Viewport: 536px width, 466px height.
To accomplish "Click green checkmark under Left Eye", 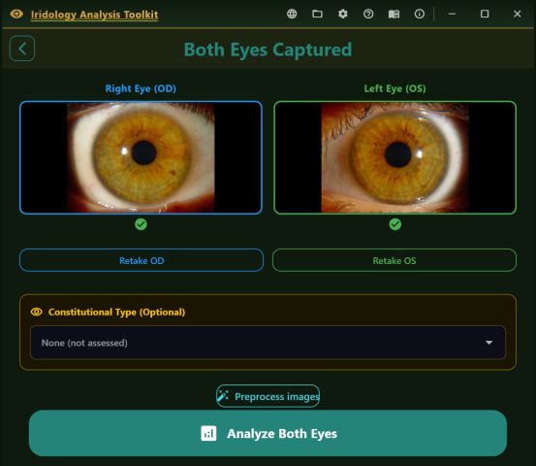I will click(x=395, y=224).
